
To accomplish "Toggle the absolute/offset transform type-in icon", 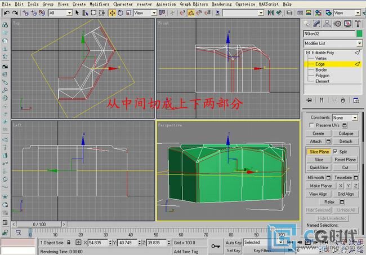I will click(x=78, y=243).
